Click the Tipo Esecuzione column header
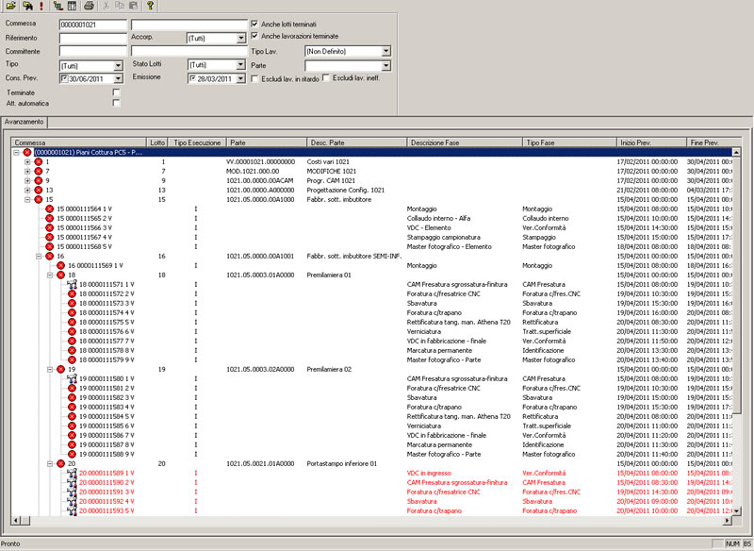Viewport: 754px width, 551px height. coord(197,142)
